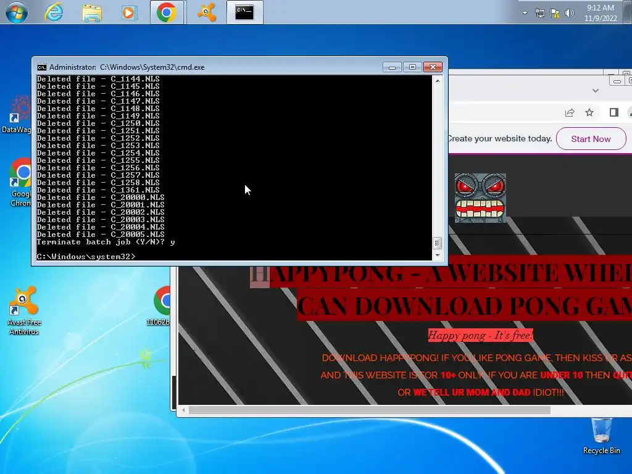Click the angry robot face image
The height and width of the screenshot is (474, 632).
(480, 198)
